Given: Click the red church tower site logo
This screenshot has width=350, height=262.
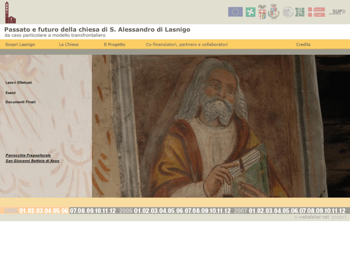Looking at the screenshot, I should [10, 12].
